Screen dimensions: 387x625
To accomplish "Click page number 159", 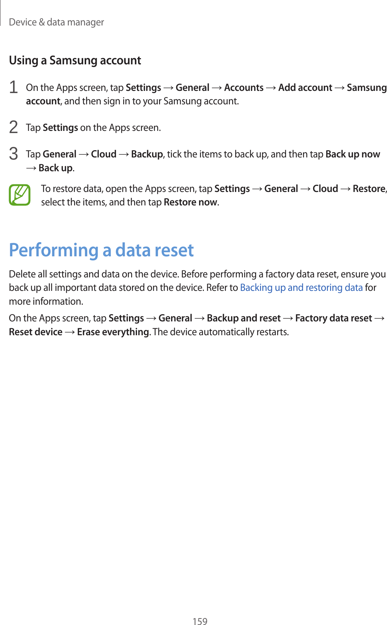I will (200, 621).
